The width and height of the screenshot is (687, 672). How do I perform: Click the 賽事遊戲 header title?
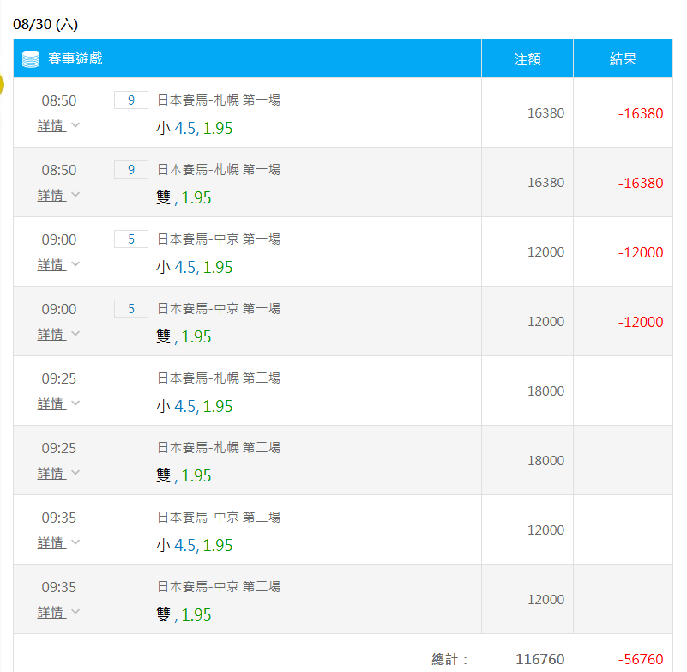[75, 58]
